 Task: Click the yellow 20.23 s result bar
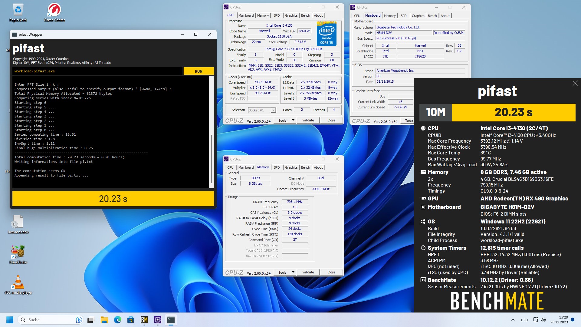pyautogui.click(x=113, y=199)
